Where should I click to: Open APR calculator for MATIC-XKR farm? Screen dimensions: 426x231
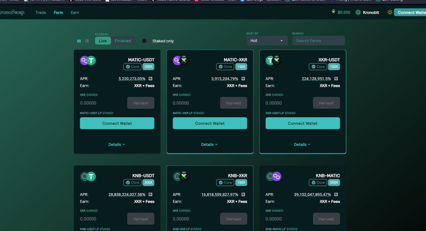coord(243,79)
